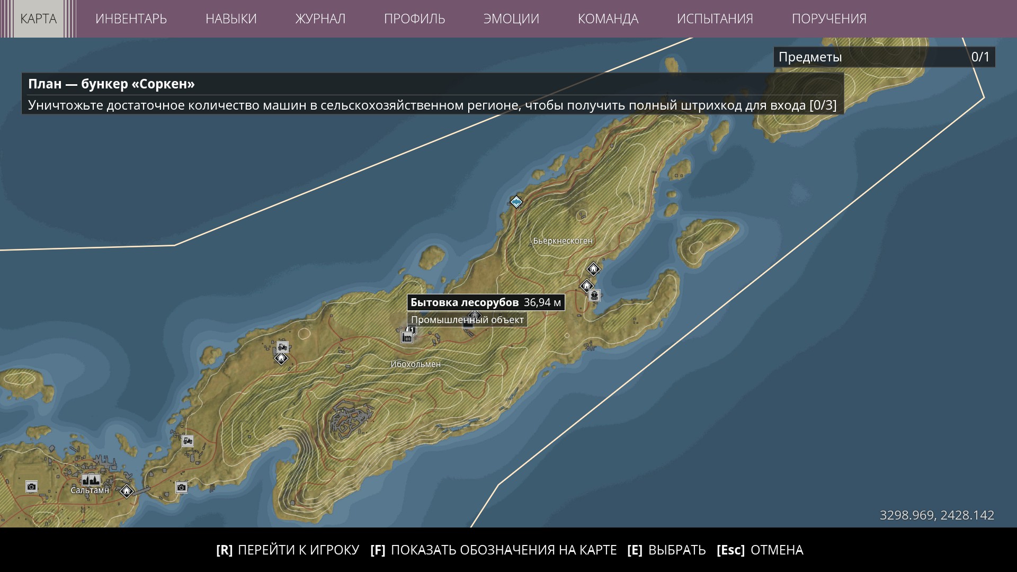Select the tractor farm icon northeast of Сальтамн
The width and height of the screenshot is (1017, 572).
[188, 441]
